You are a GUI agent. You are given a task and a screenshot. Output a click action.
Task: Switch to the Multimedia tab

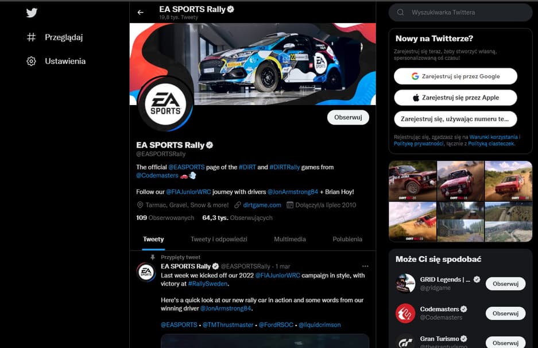pyautogui.click(x=290, y=239)
